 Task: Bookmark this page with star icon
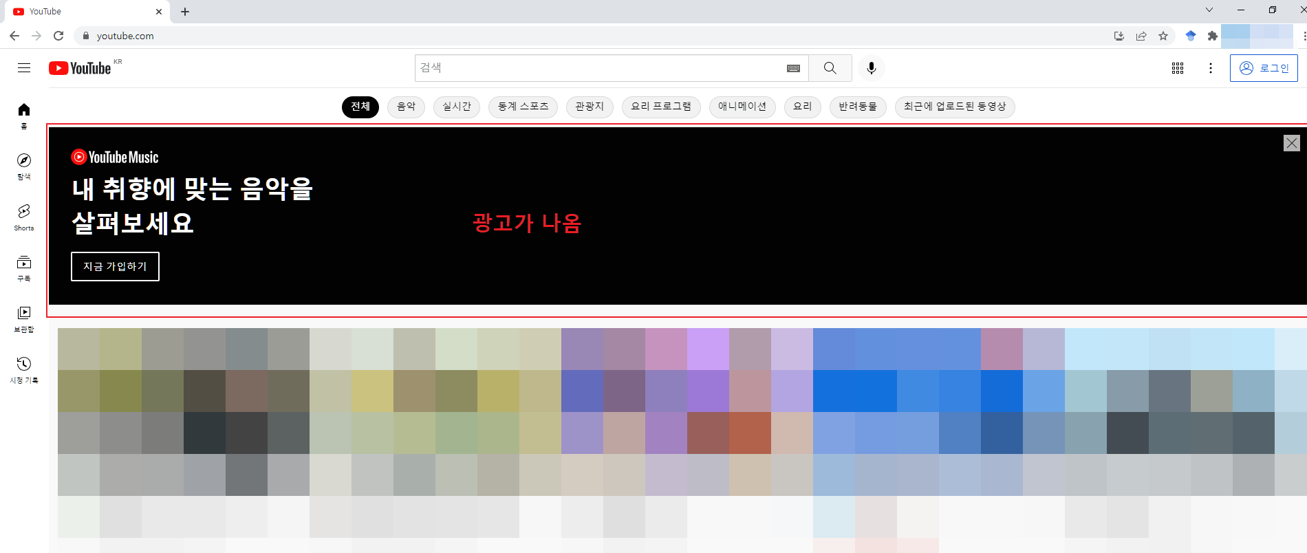pos(1163,36)
